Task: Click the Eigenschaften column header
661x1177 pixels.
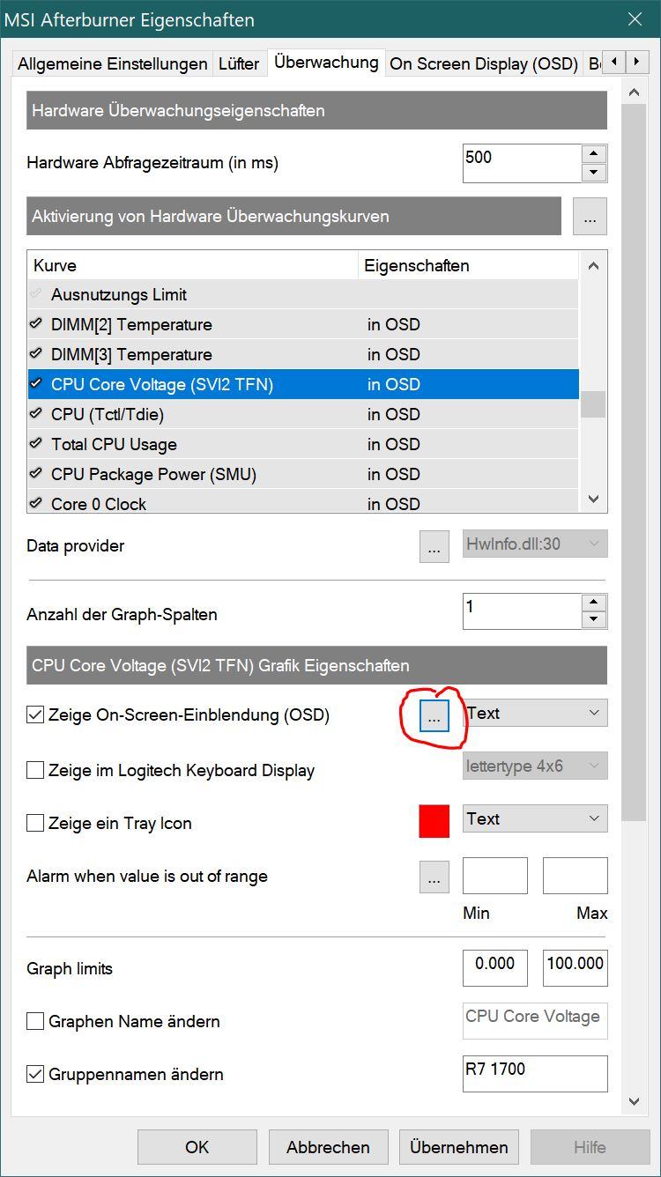Action: [x=469, y=265]
